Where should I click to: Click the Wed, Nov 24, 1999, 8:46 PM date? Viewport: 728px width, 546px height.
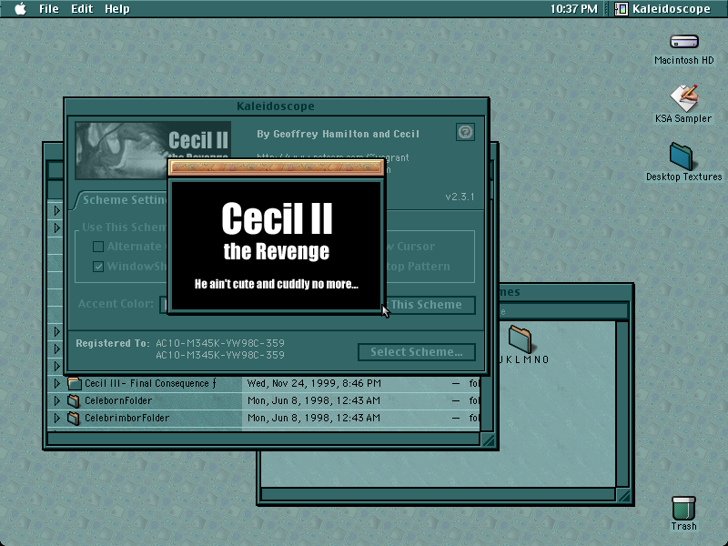pyautogui.click(x=314, y=383)
